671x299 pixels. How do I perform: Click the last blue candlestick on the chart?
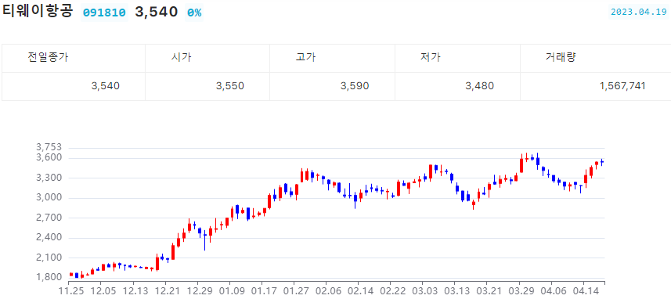point(601,162)
